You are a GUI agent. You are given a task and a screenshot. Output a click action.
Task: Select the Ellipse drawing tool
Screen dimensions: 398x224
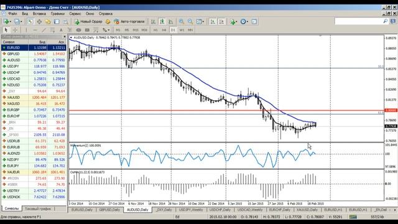point(78,30)
